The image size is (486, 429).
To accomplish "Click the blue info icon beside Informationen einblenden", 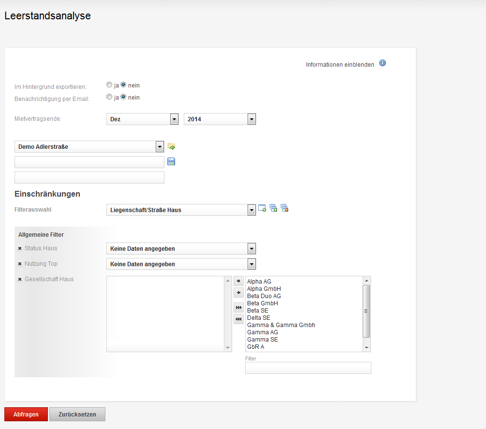I will (x=383, y=63).
